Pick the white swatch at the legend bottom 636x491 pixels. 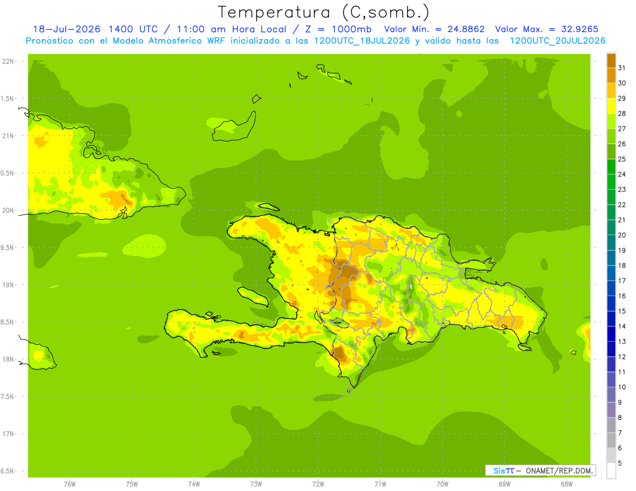point(611,470)
